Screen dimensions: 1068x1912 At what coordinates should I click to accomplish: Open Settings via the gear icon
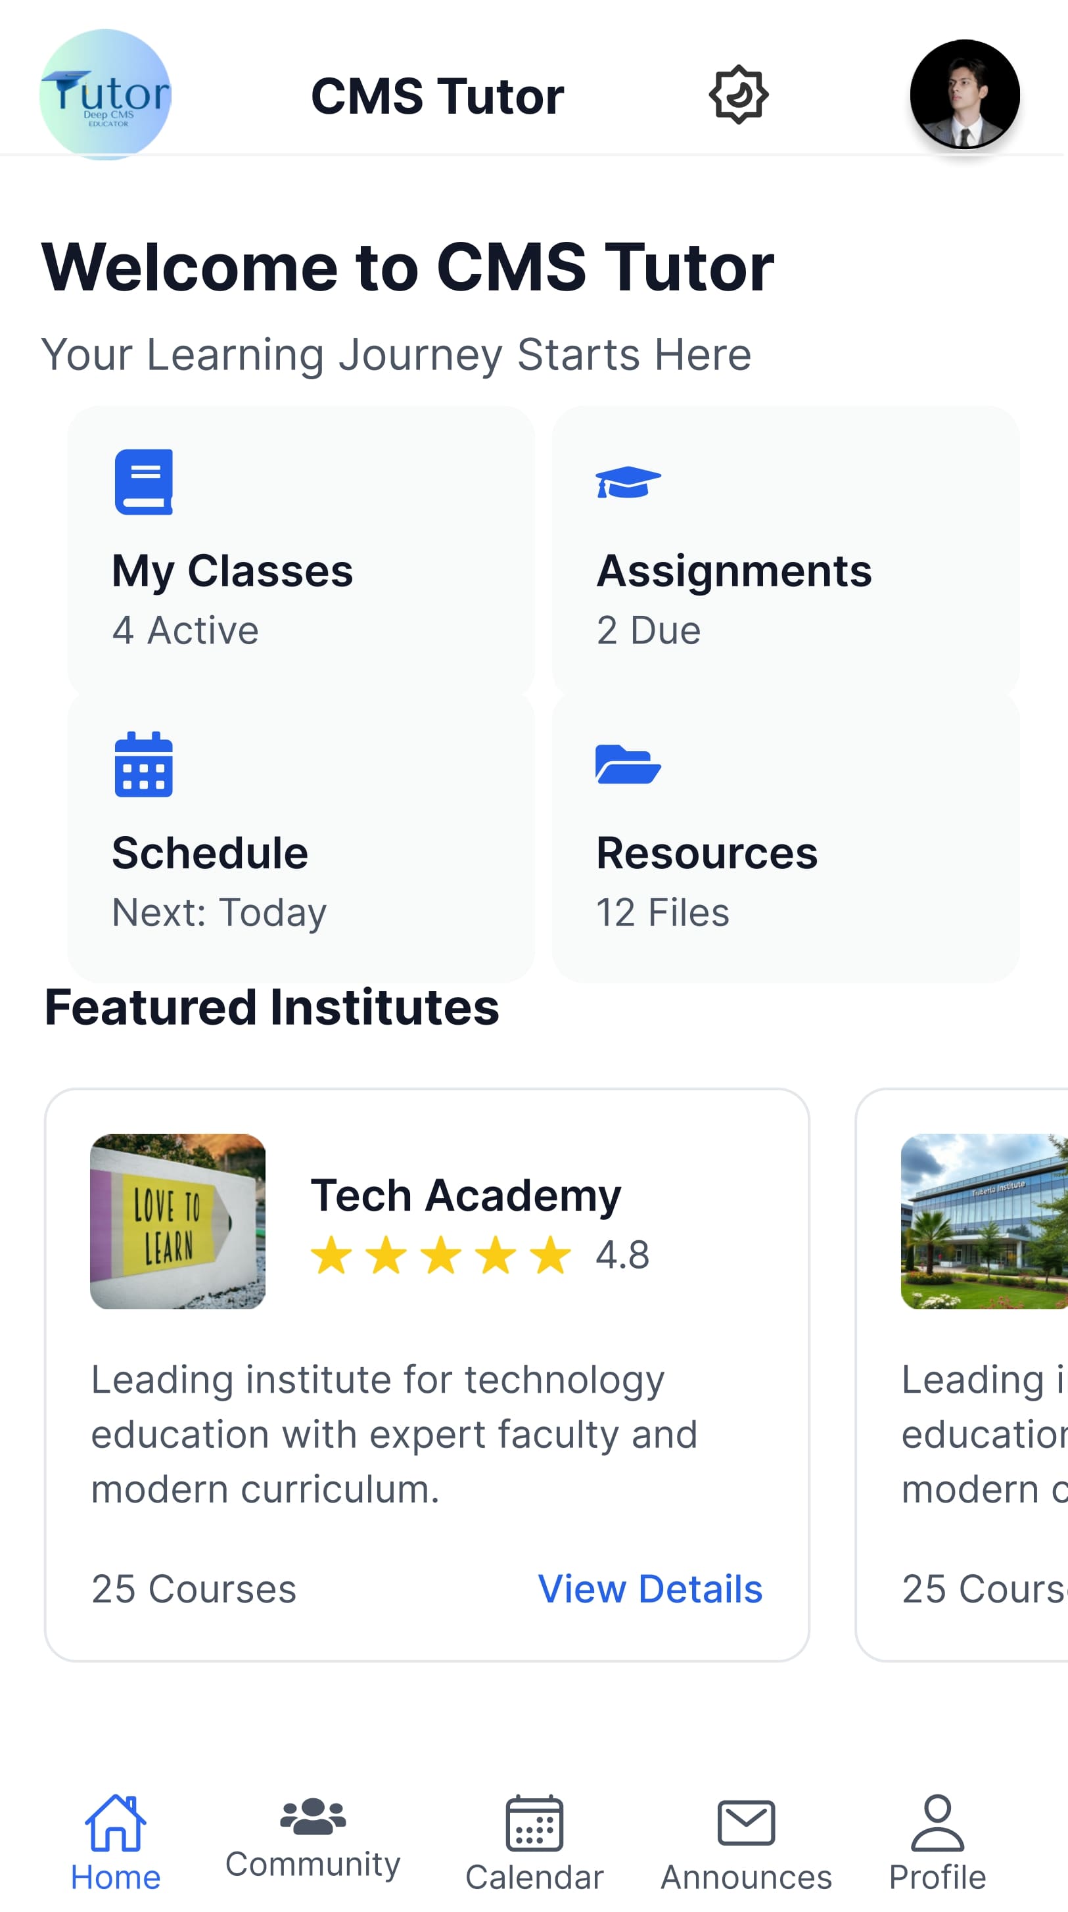coord(737,94)
